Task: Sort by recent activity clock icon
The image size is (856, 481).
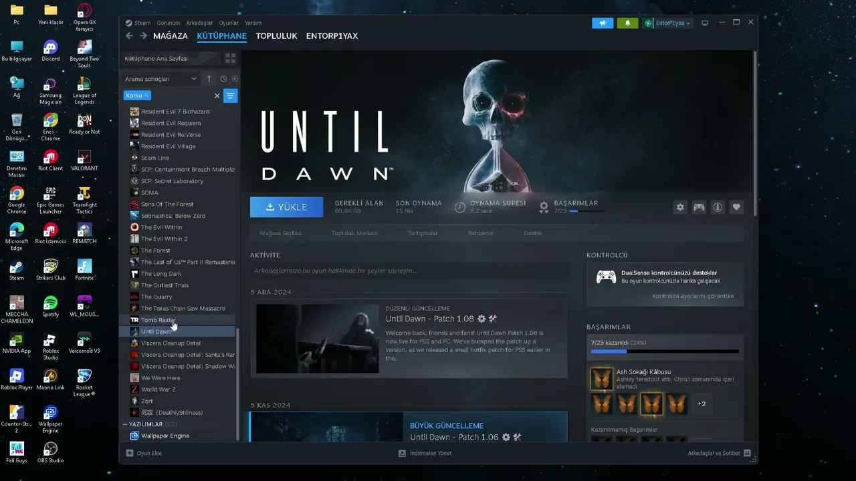Action: coord(223,79)
